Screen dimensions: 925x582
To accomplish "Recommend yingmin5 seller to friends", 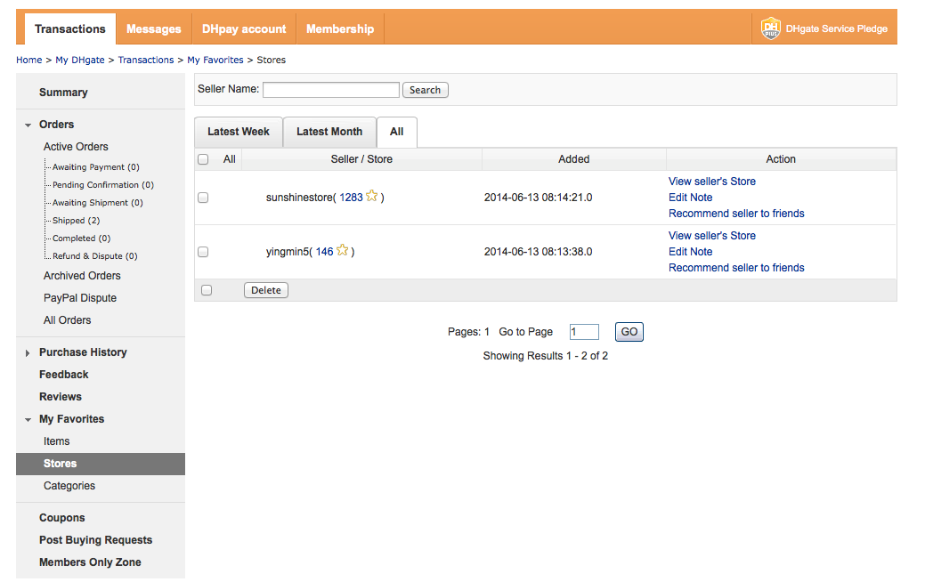I will 736,268.
